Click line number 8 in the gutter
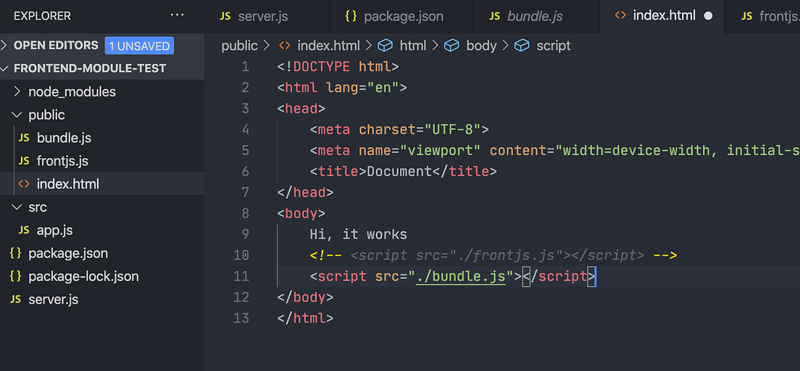 [x=246, y=213]
